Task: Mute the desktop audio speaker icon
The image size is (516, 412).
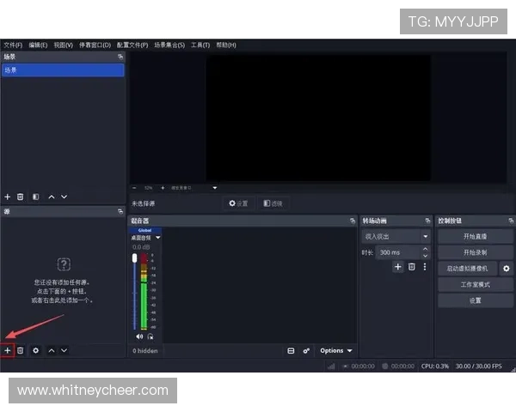Action: pyautogui.click(x=139, y=336)
